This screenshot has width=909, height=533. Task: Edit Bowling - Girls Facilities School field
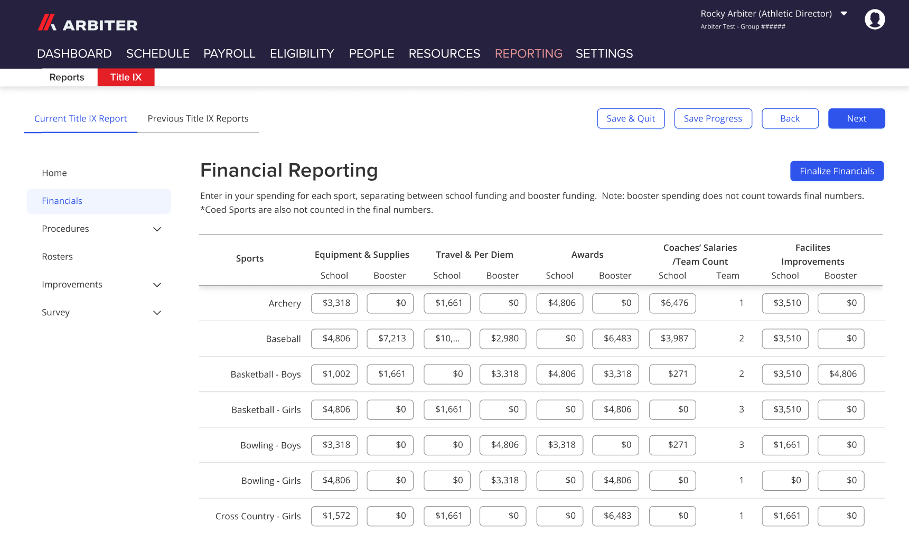click(785, 481)
